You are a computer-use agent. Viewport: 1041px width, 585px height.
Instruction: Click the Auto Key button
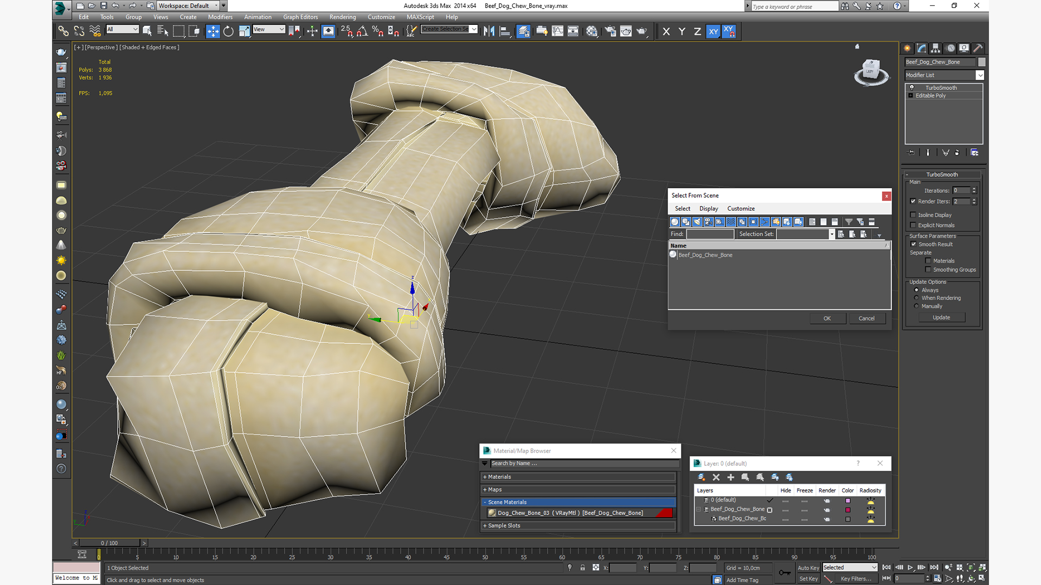pyautogui.click(x=808, y=568)
